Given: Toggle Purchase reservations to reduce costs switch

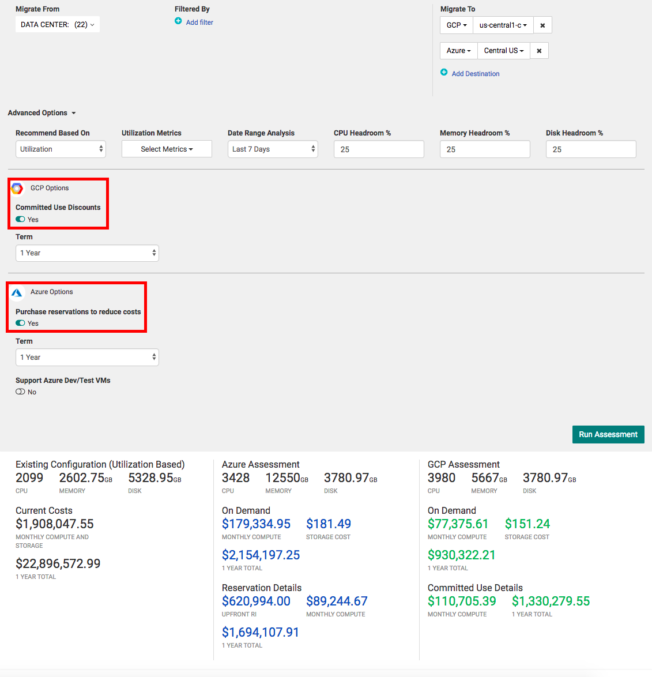Looking at the screenshot, I should click(20, 323).
